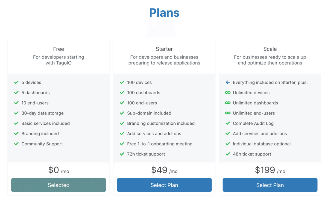Click the checkmark next to Sub-domain included
This screenshot has height=202, width=328.
[122, 113]
